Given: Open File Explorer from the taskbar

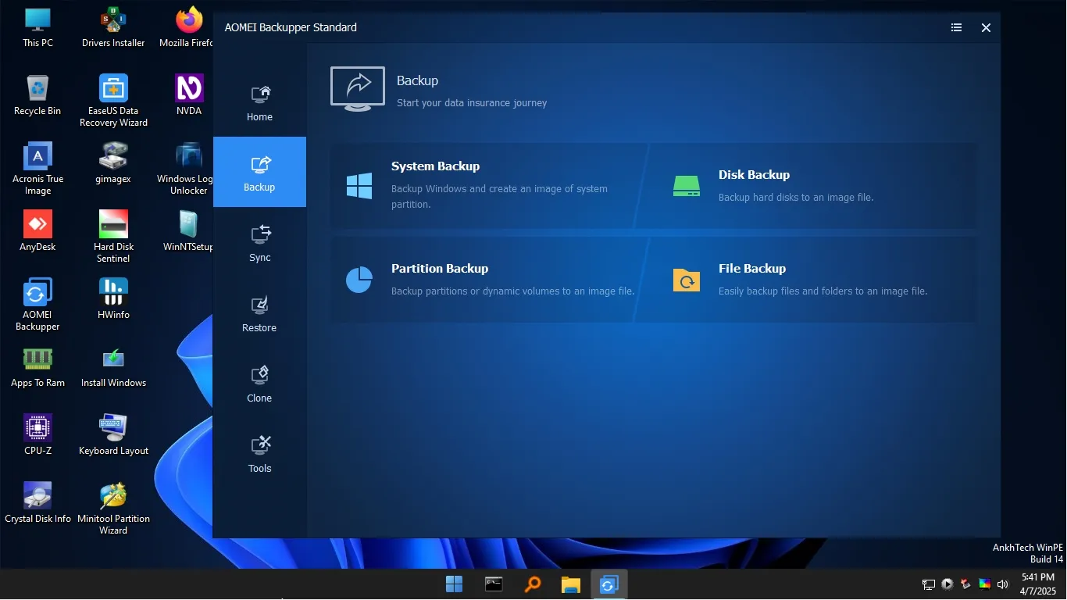Looking at the screenshot, I should pyautogui.click(x=571, y=584).
